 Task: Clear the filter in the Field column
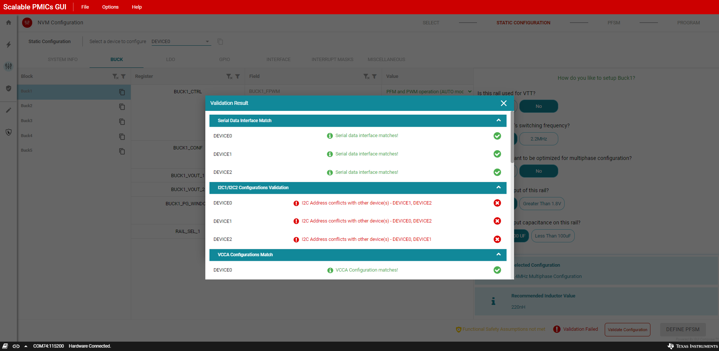(366, 76)
